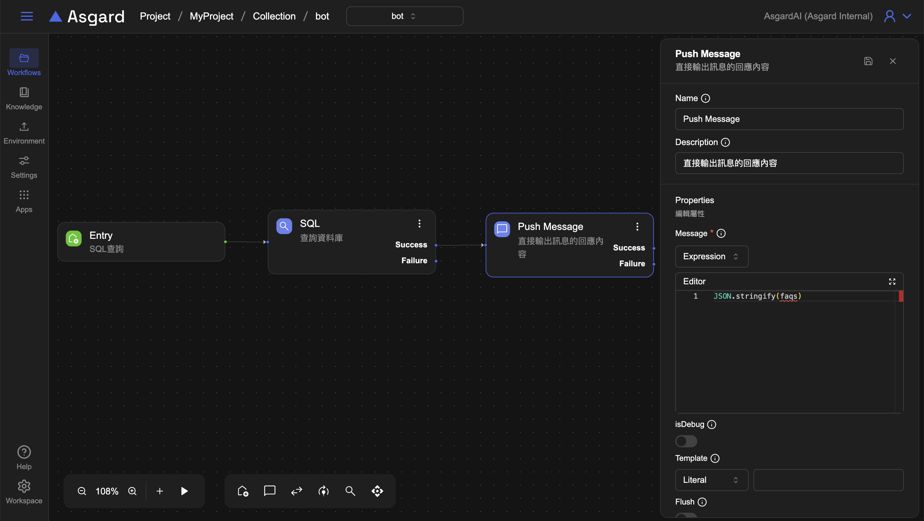Open the Template Literal dropdown
Image resolution: width=924 pixels, height=521 pixels.
click(x=711, y=480)
